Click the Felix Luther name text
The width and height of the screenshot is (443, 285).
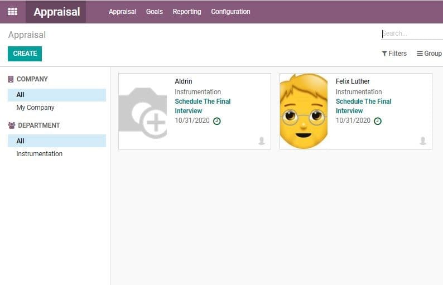(x=353, y=81)
